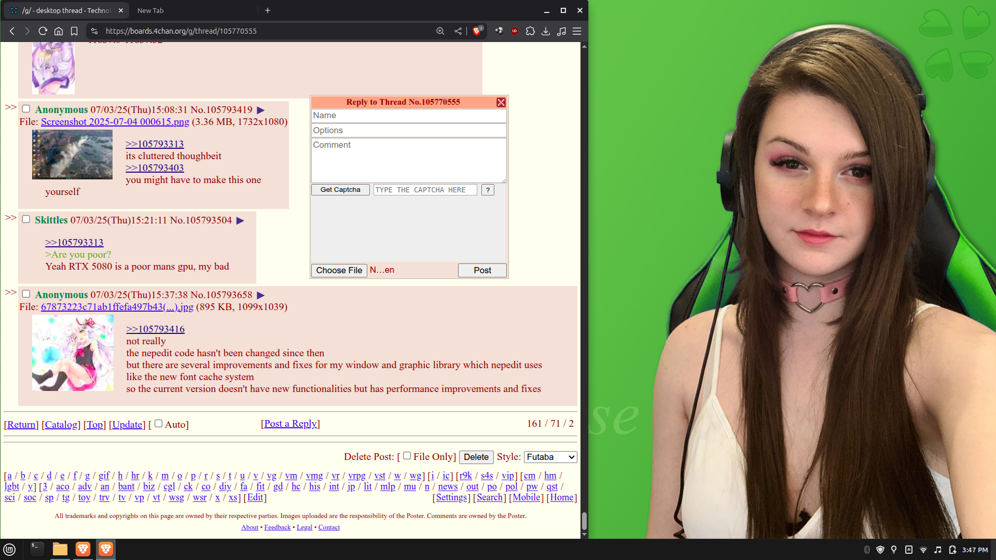Click the Delete button

tap(476, 457)
